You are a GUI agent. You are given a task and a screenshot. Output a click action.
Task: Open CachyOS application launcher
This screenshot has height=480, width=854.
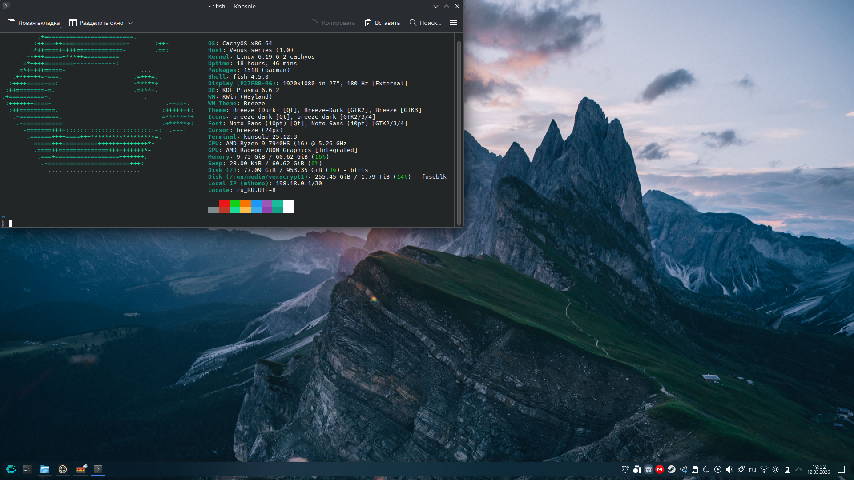(x=11, y=469)
